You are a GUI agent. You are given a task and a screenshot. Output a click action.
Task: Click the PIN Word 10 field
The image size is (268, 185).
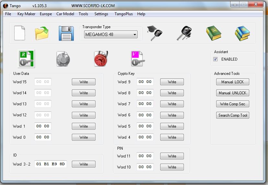(x=145, y=167)
